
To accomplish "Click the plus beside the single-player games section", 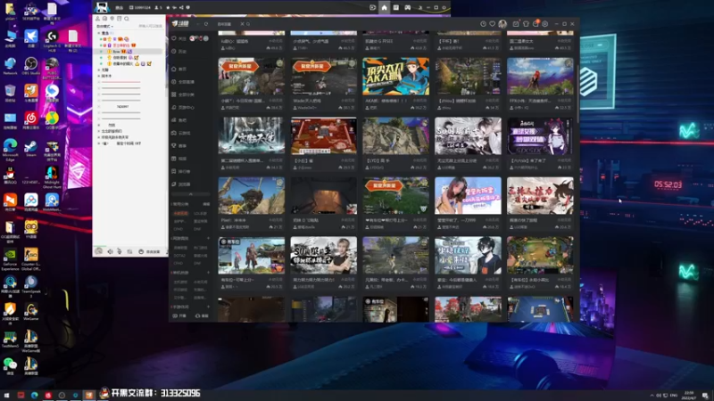I will (209, 273).
